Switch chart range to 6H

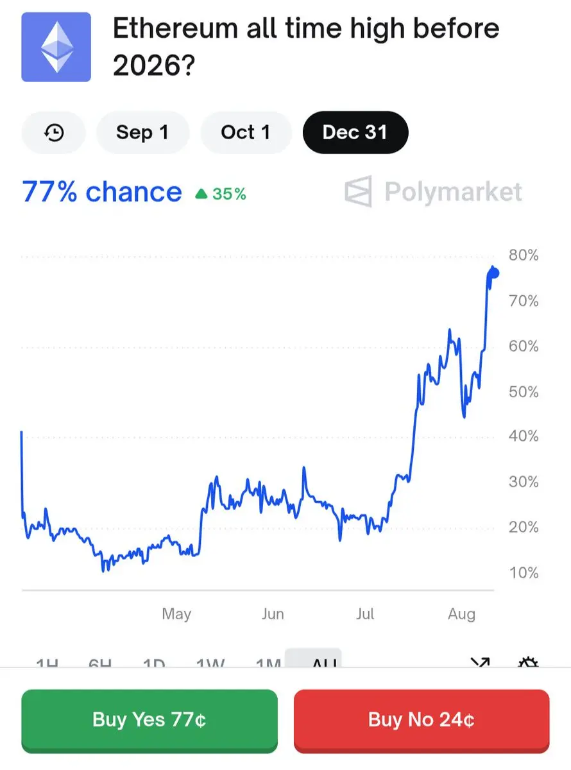(x=100, y=662)
